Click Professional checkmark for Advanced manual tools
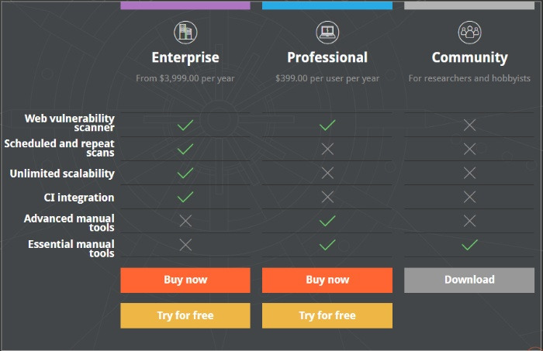The image size is (543, 351). [327, 221]
